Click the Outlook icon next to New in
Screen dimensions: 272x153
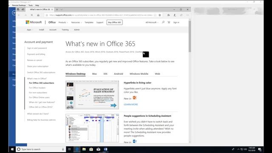tap(135, 142)
